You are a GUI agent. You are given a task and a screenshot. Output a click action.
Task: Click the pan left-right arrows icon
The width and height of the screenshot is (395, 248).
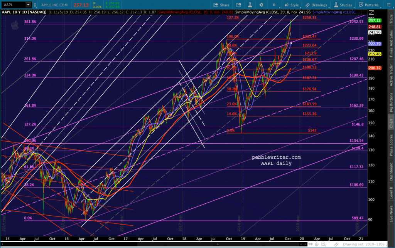pyautogui.click(x=311, y=244)
